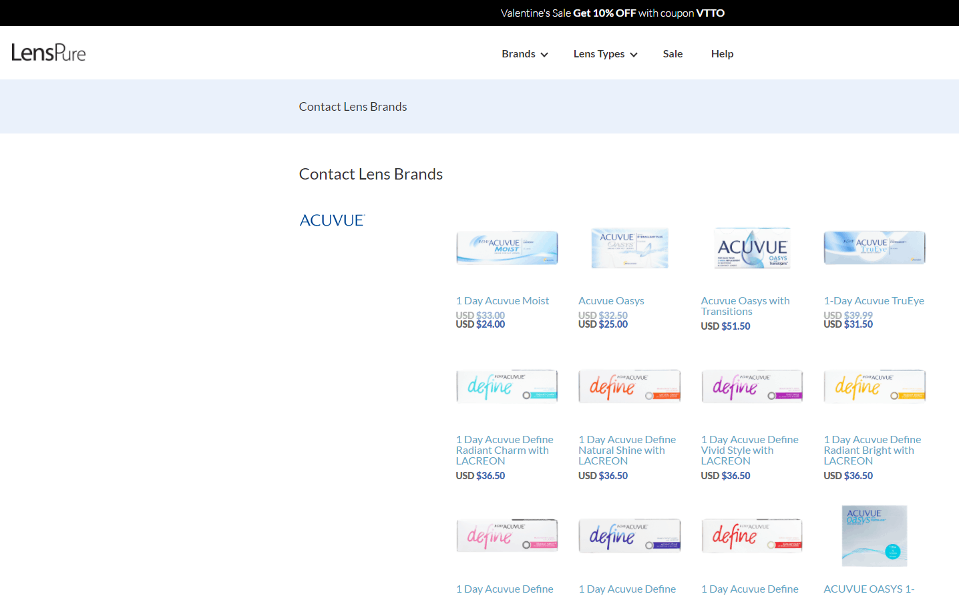
Task: Click the USD $24.00 sale price
Action: (480, 324)
